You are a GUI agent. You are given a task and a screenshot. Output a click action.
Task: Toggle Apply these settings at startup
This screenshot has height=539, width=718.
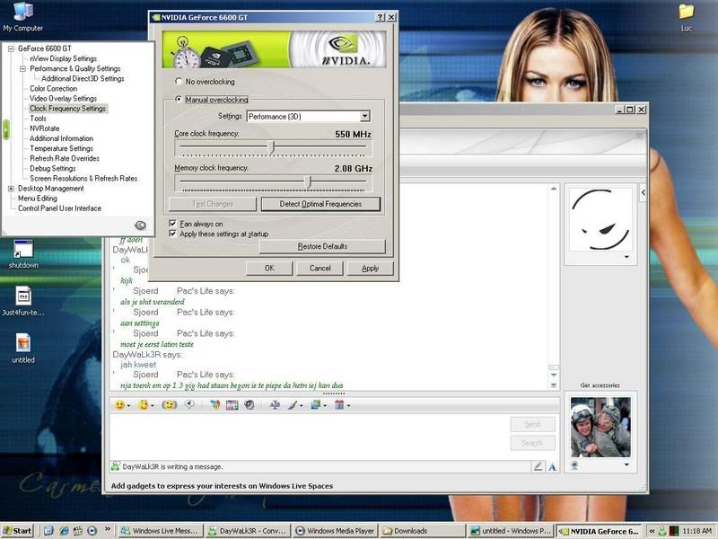(172, 234)
